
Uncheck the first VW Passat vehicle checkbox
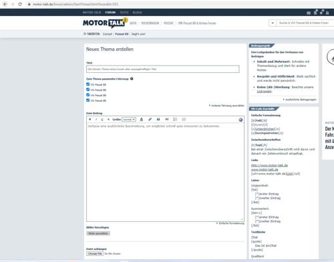88,84
